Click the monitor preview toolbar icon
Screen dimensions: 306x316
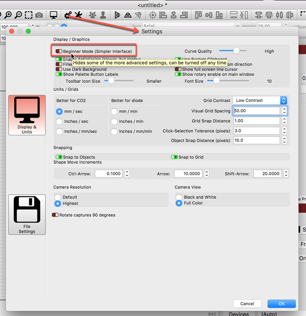click(53, 15)
